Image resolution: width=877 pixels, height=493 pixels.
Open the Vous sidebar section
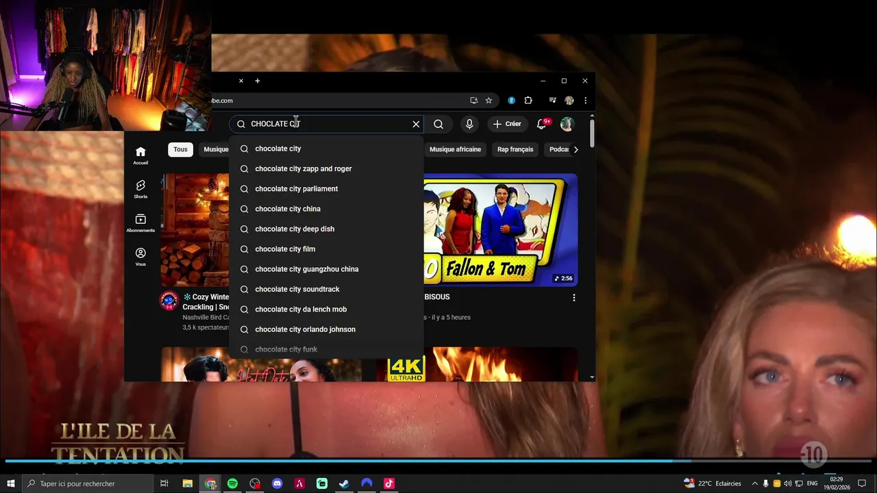[x=140, y=257]
